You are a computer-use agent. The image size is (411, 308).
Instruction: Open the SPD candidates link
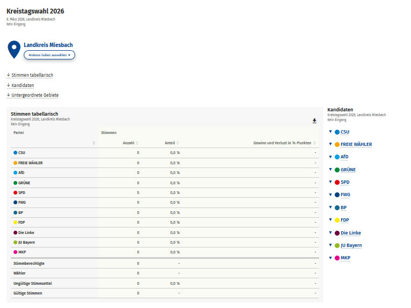(x=345, y=182)
